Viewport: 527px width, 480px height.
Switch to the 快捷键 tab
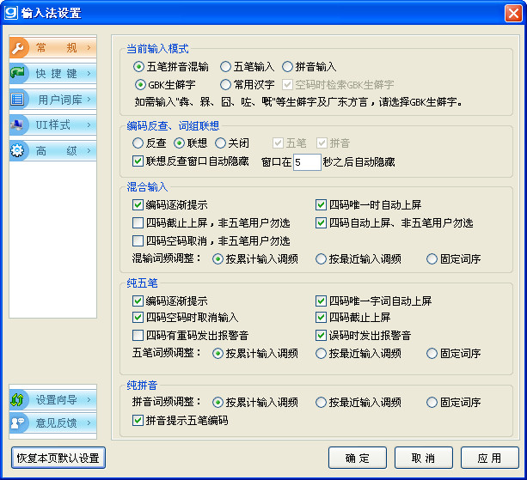53,73
